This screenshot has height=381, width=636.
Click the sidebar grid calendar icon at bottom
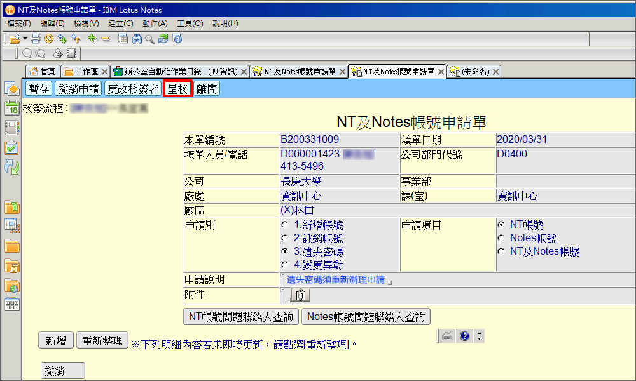11,304
